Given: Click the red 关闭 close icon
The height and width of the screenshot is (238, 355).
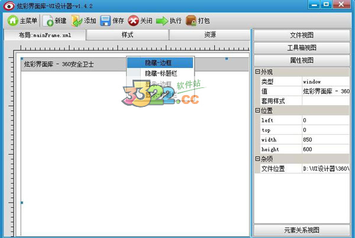Looking at the screenshot, I should coord(133,21).
